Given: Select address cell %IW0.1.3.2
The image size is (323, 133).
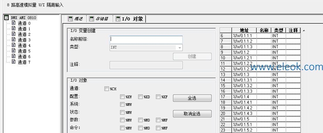Looking at the screenshot, I should [x=244, y=86].
